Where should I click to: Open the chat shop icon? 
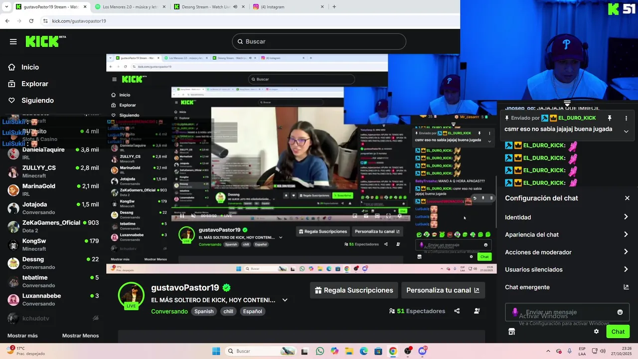coord(511,332)
